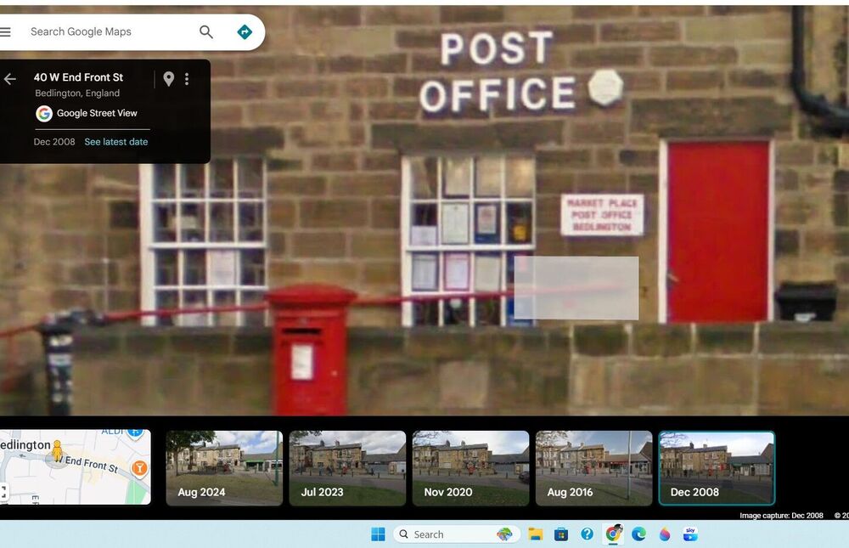Click the search magnifier icon
The width and height of the screenshot is (849, 548).
coord(206,32)
